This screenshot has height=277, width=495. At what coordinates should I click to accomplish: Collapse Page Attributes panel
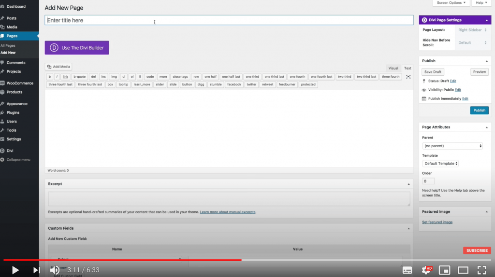pyautogui.click(x=486, y=127)
